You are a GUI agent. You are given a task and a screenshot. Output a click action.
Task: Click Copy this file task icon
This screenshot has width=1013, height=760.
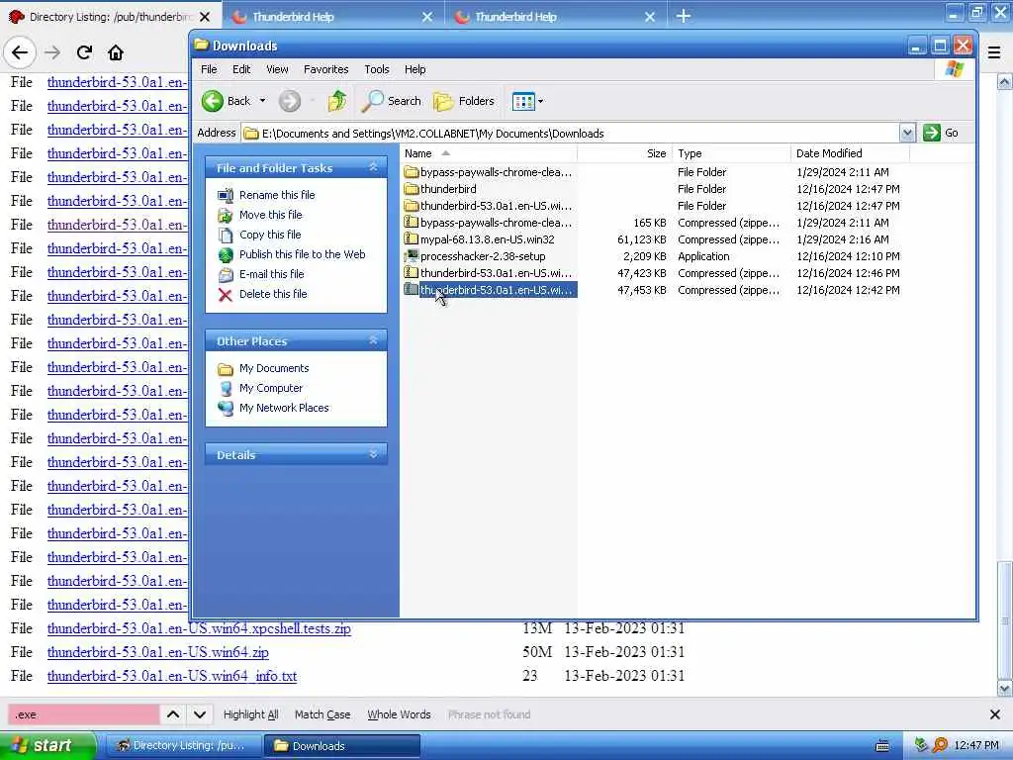tap(225, 235)
